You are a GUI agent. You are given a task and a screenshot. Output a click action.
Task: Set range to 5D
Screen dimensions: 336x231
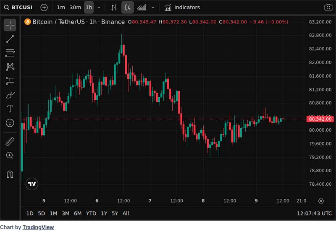tap(41, 213)
